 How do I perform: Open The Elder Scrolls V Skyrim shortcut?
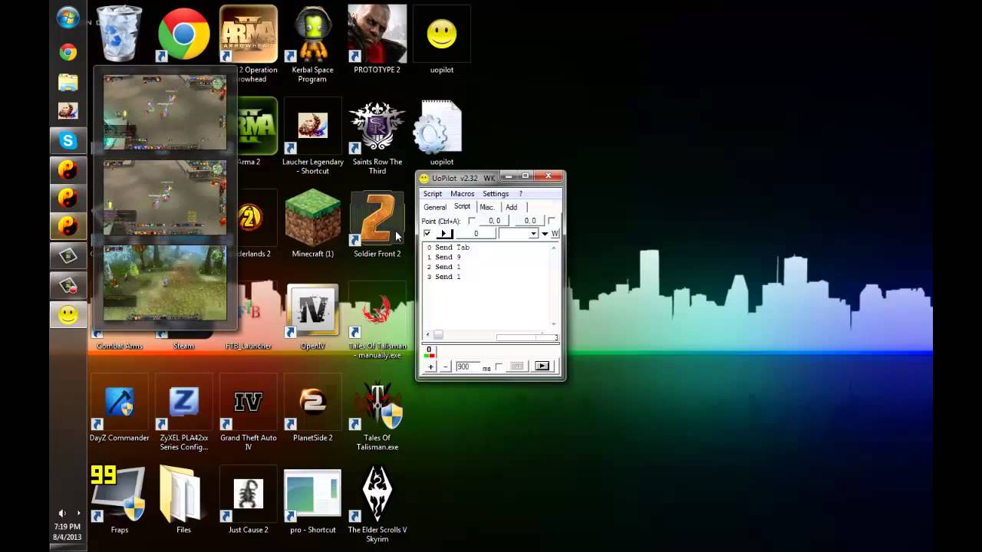pos(377,505)
